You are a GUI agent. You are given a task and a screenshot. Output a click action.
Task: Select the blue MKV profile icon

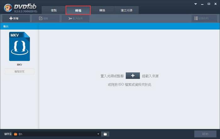coord(19,46)
